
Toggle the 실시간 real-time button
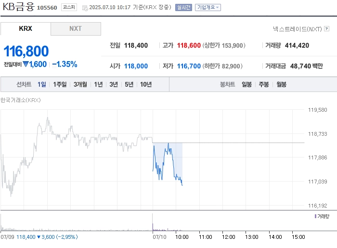[x=183, y=7]
